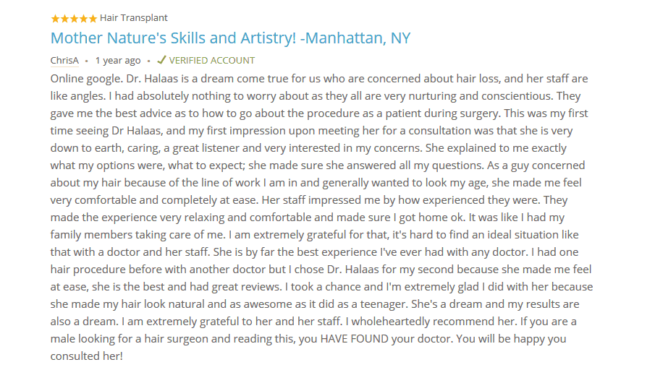Click 'Manhattan, NY' in the review title
Image resolution: width=655 pixels, height=370 pixels.
(358, 38)
